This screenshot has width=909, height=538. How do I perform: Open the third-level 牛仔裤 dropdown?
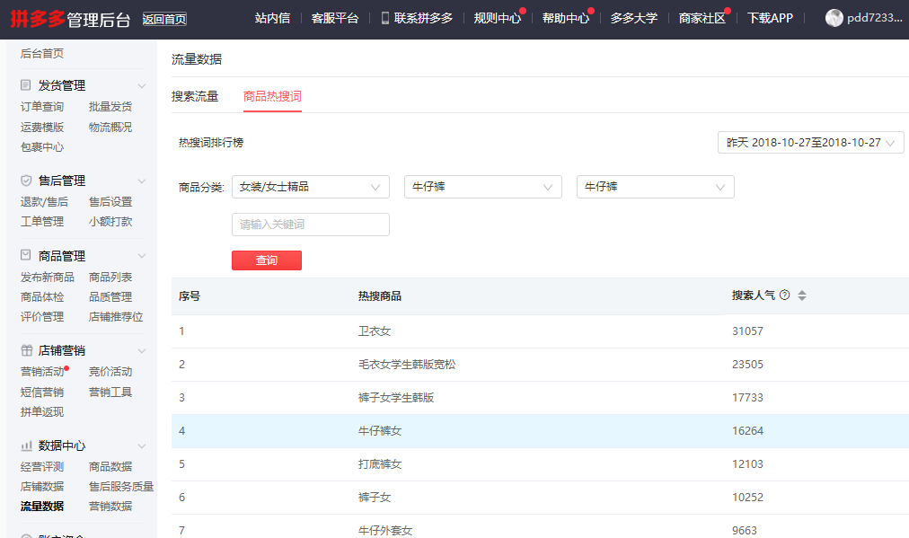pyautogui.click(x=655, y=187)
